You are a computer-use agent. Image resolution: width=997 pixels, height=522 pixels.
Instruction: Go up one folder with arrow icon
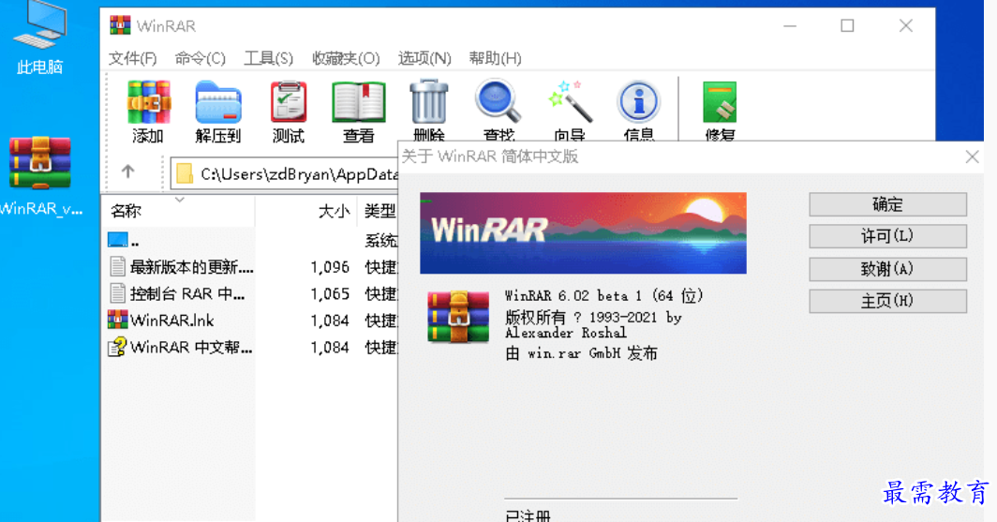[127, 172]
